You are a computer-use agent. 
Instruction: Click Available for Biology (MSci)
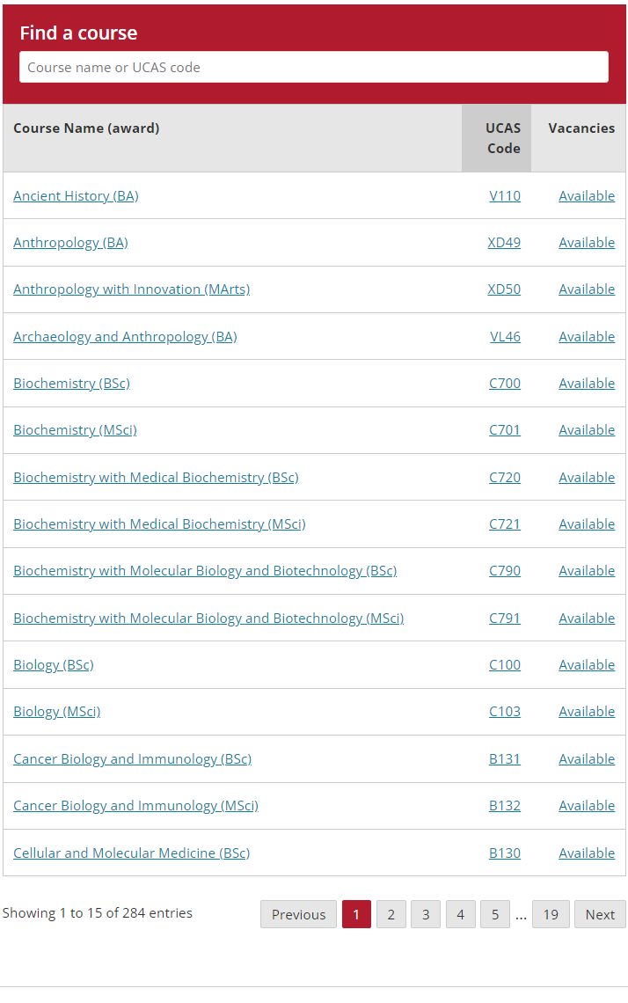(x=587, y=711)
